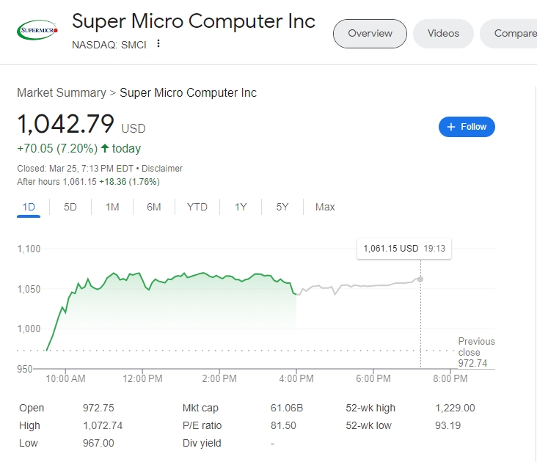Show the Max chart range

pos(325,207)
